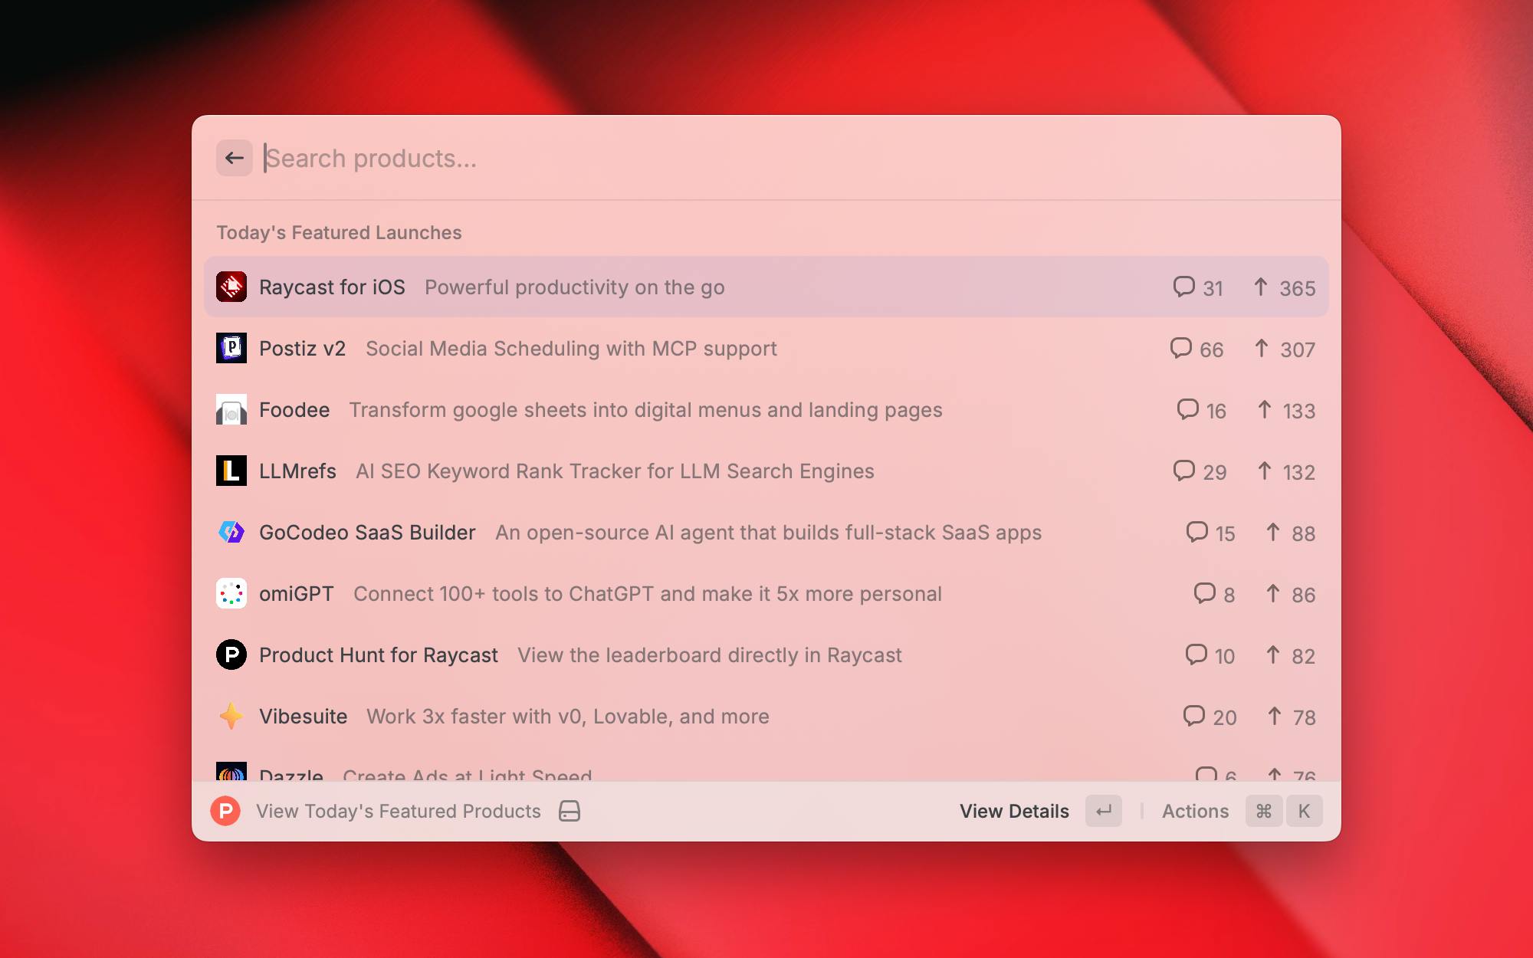
Task: Click the omiGPT app icon
Action: click(x=231, y=593)
